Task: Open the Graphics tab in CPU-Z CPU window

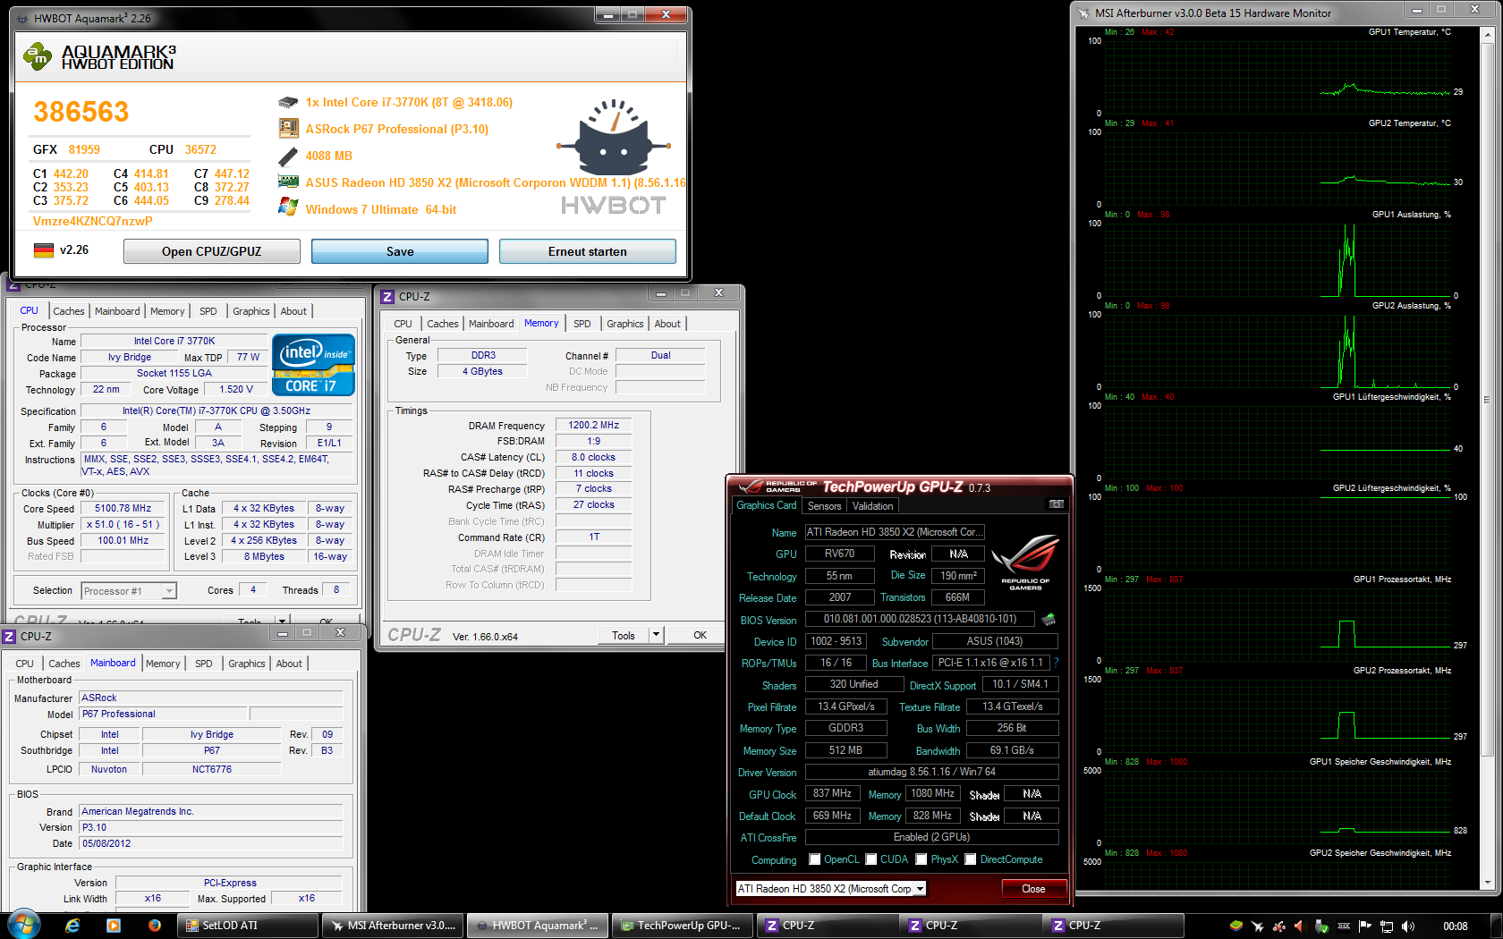Action: coord(251,311)
